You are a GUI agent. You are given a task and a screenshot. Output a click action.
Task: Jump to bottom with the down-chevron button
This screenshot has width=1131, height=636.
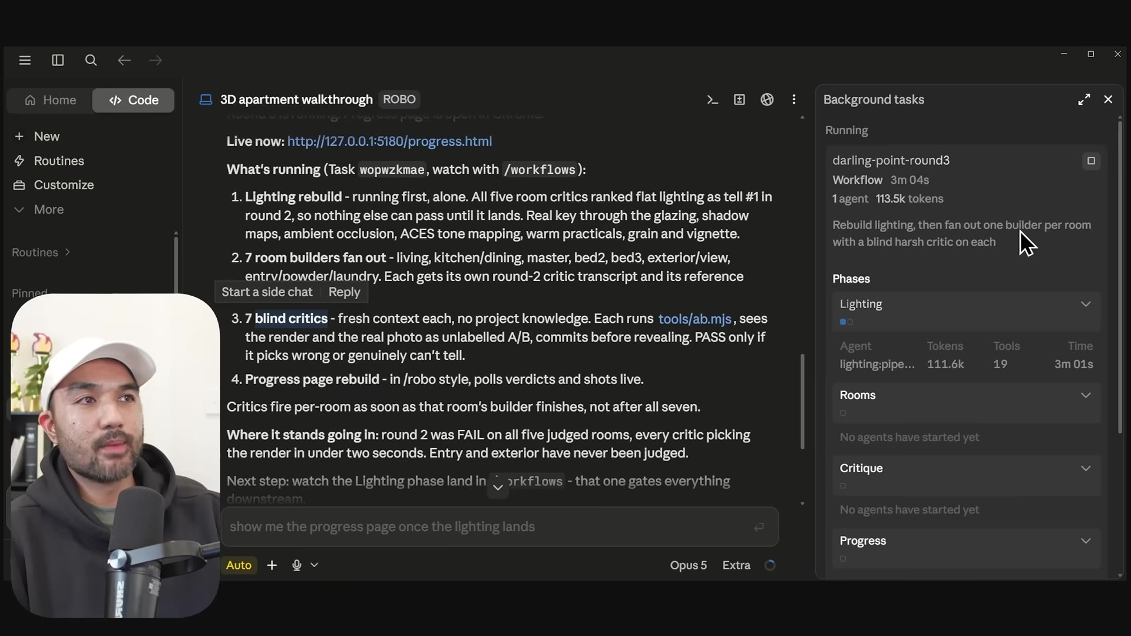pos(498,488)
